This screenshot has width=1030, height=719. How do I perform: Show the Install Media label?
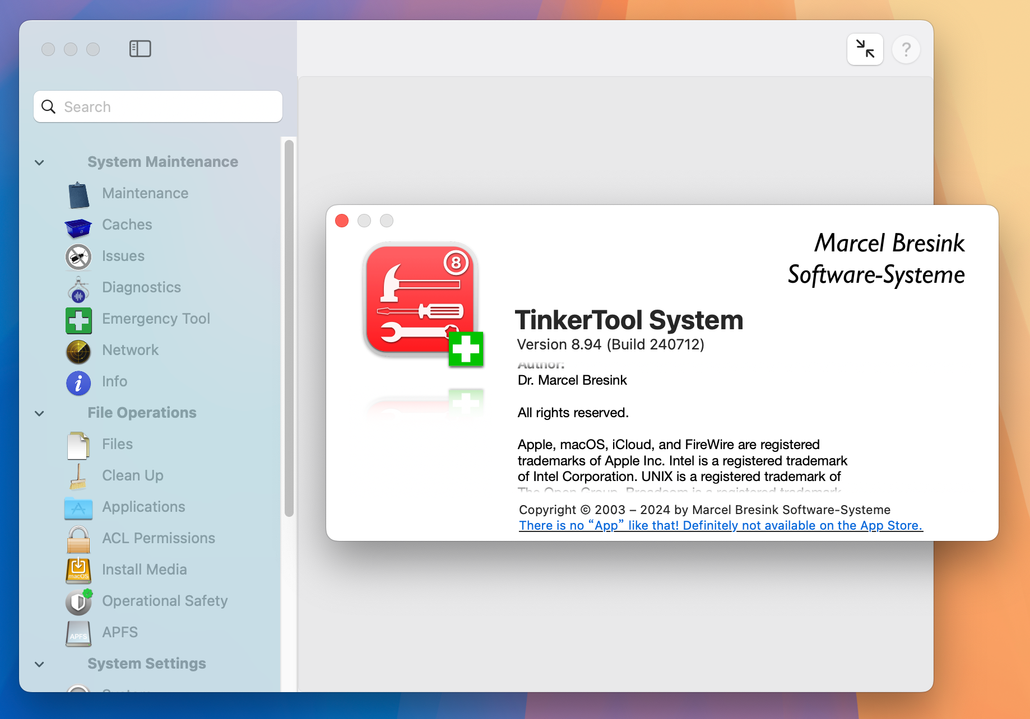pos(145,569)
